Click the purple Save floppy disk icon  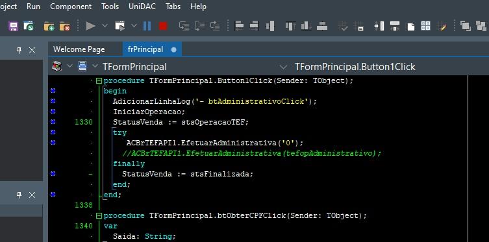click(x=13, y=26)
